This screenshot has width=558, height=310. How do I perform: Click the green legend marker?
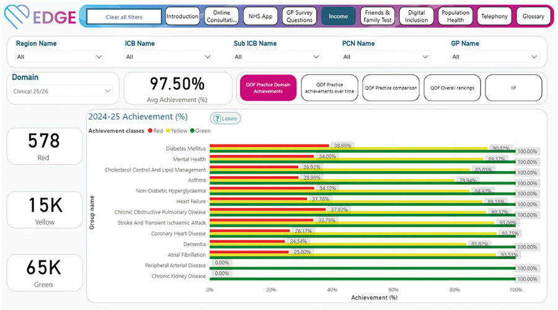click(193, 131)
